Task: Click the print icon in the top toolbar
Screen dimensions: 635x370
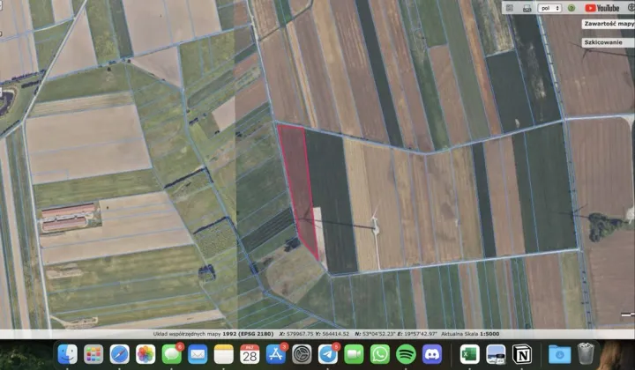Action: tap(527, 8)
